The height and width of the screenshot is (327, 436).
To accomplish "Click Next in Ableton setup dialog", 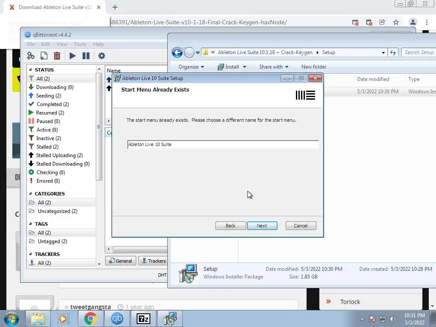I will [262, 226].
